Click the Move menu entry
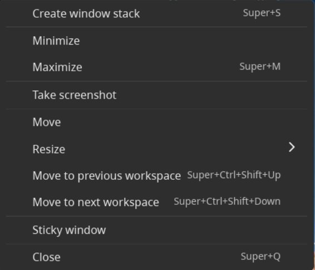Image resolution: width=315 pixels, height=270 pixels. coord(157,122)
